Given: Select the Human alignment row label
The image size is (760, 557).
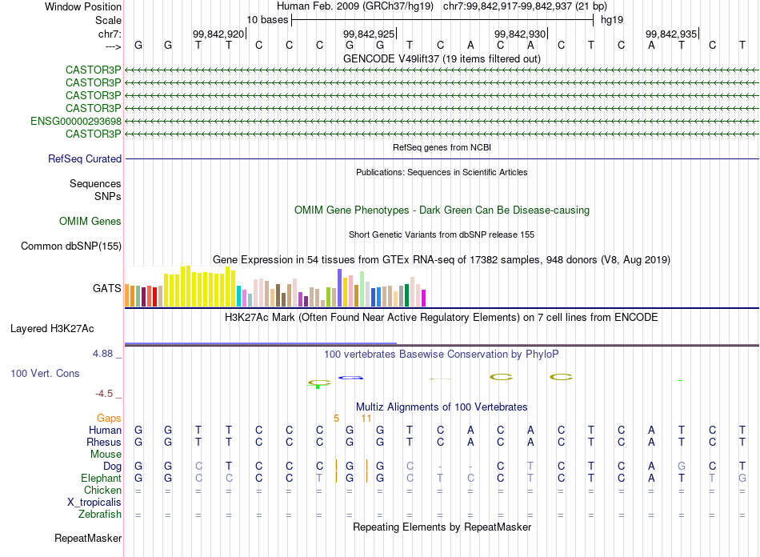Looking at the screenshot, I should click(105, 431).
